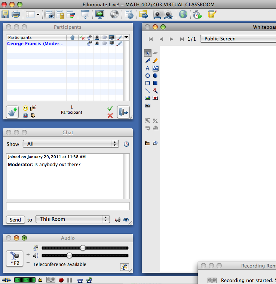This screenshot has width=276, height=284.
Task: Click the Record button in status bar
Action: pos(61,280)
